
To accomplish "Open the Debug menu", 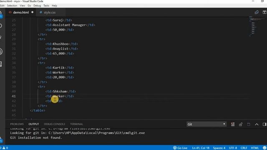I will 37,5.
